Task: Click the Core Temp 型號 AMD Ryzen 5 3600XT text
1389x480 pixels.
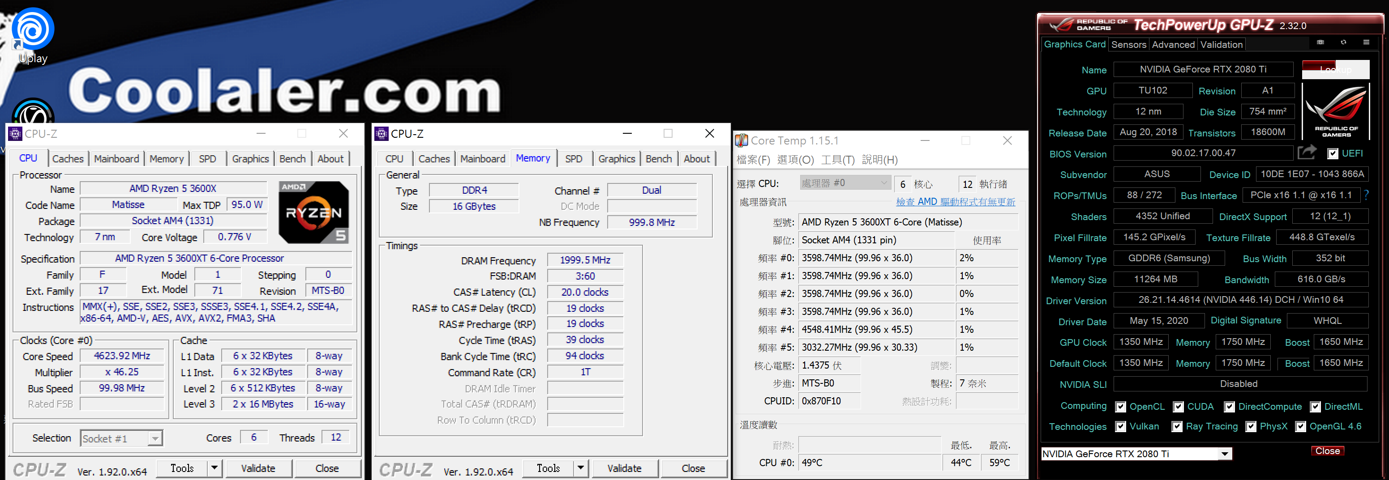Action: click(x=882, y=222)
